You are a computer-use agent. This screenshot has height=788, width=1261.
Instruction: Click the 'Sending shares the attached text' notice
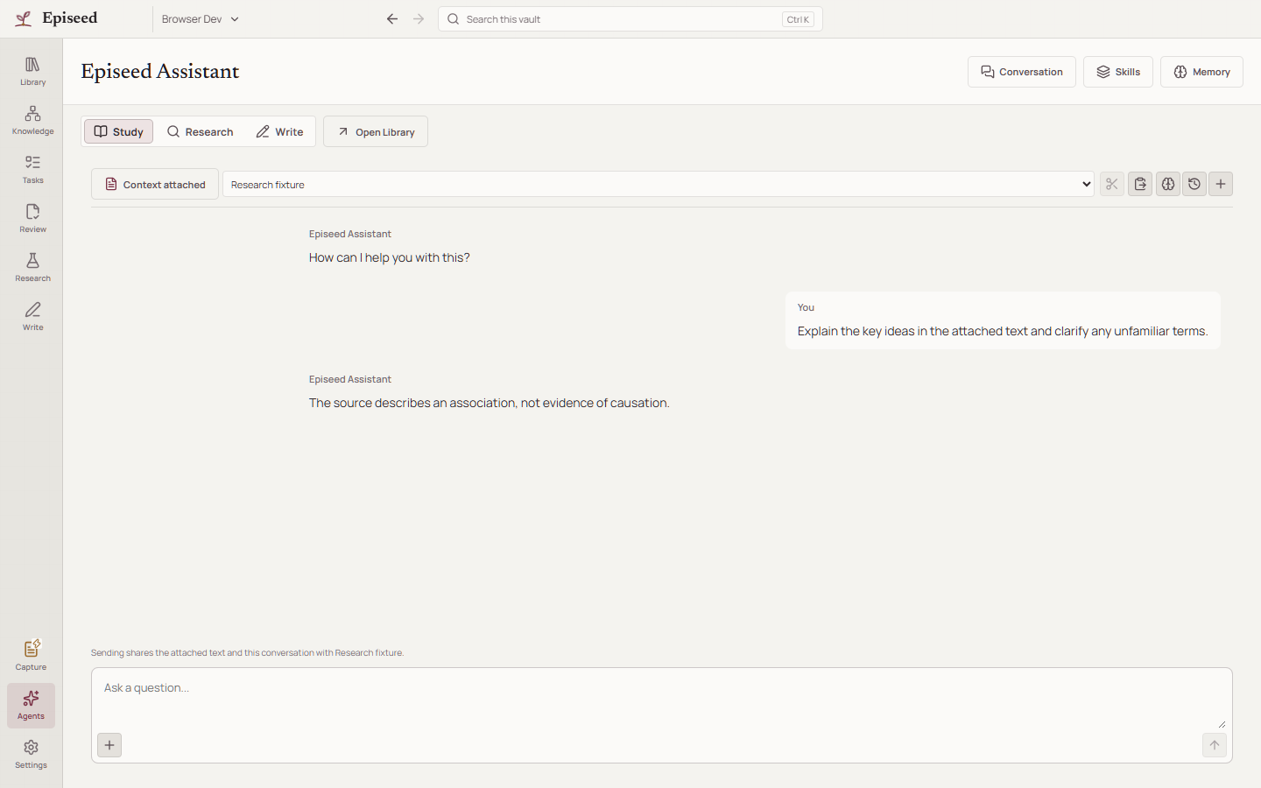[247, 652]
